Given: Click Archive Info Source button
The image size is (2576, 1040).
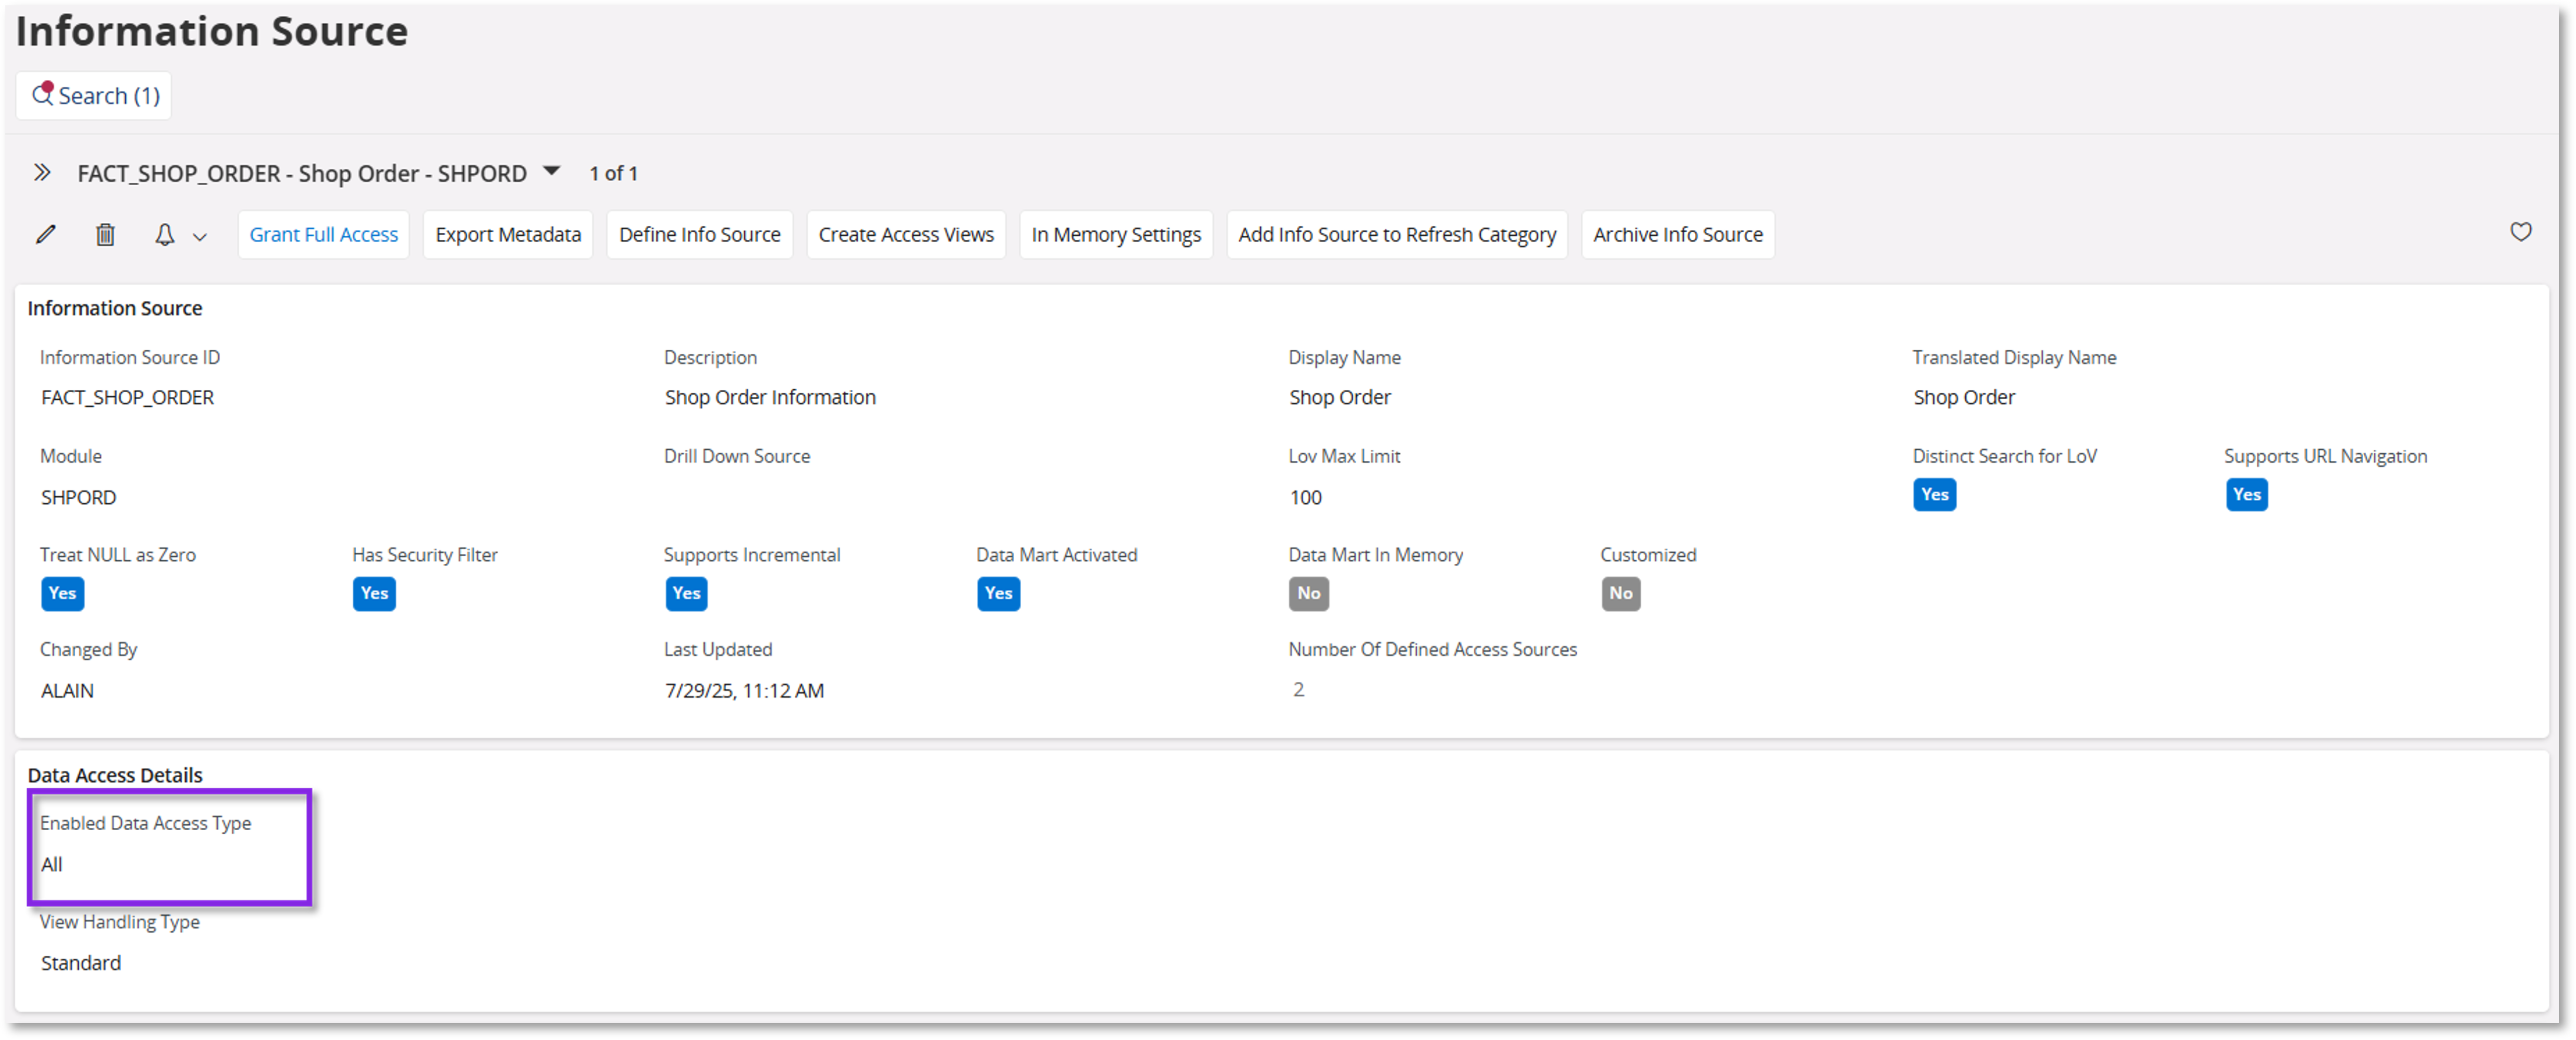Looking at the screenshot, I should tap(1678, 235).
